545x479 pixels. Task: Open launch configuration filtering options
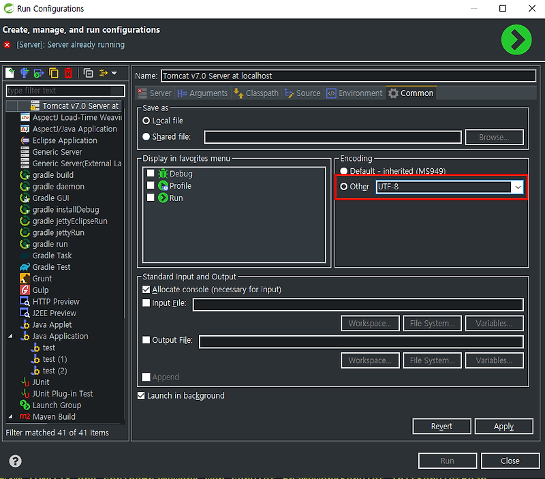102,73
